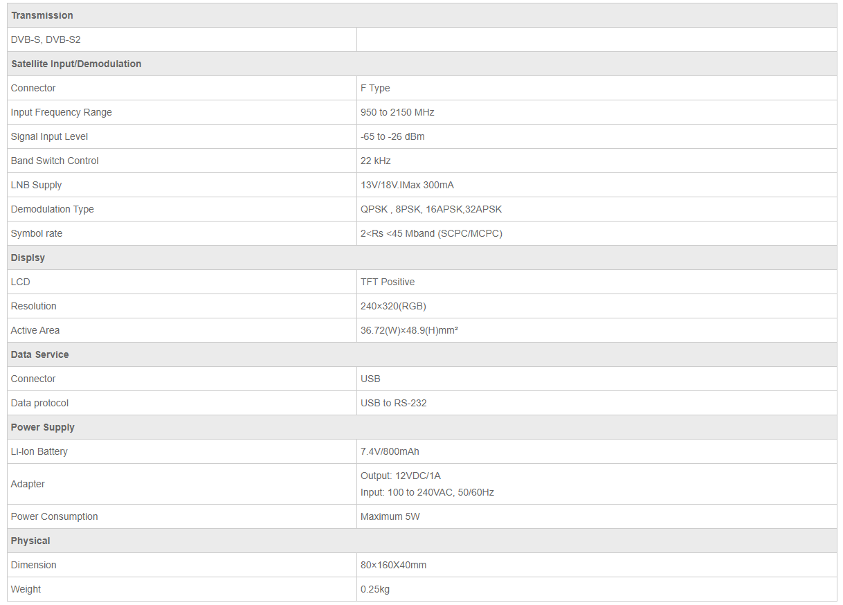This screenshot has height=605, width=843.
Task: Click the Power Supply section header
Action: click(43, 427)
